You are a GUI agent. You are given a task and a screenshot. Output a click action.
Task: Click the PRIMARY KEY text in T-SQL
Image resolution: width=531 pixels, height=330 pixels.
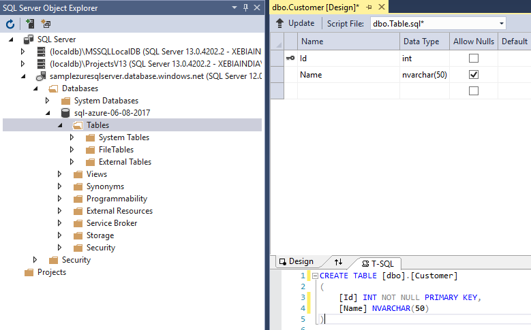tap(451, 297)
